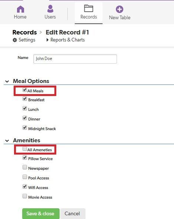Tick the Movie Access checkbox

pyautogui.click(x=25, y=196)
